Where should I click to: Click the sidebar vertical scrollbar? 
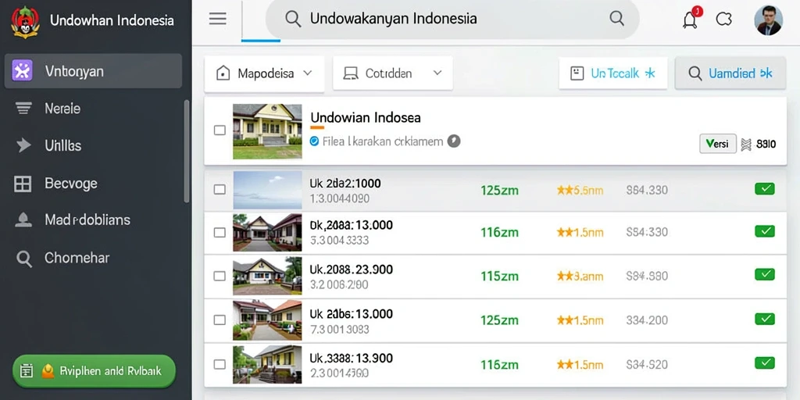[186, 151]
